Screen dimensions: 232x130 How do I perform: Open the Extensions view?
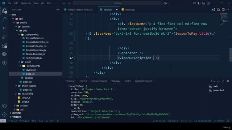point(4,45)
